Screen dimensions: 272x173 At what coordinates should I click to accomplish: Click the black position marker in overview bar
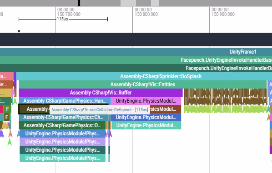[79, 3]
